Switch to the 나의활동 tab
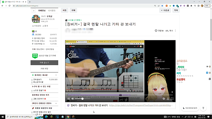The width and height of the screenshot is (212, 119). pos(52,11)
